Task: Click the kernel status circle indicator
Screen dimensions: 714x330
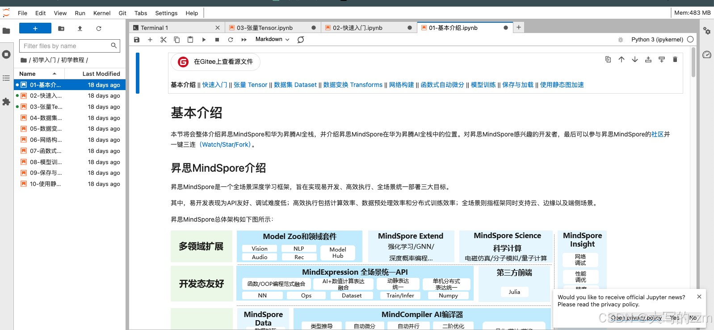Action: (x=690, y=39)
